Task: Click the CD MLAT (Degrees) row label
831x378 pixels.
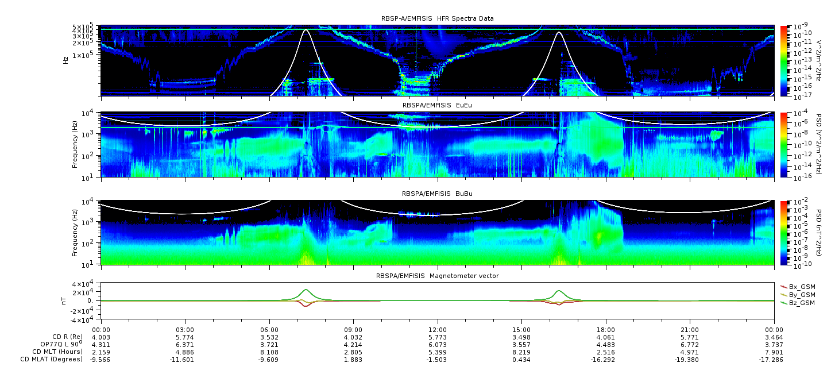Action: 52,360
